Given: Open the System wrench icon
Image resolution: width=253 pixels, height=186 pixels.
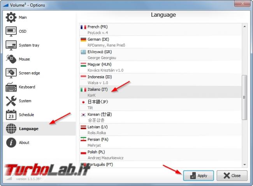Looking at the screenshot, I should (11, 101).
